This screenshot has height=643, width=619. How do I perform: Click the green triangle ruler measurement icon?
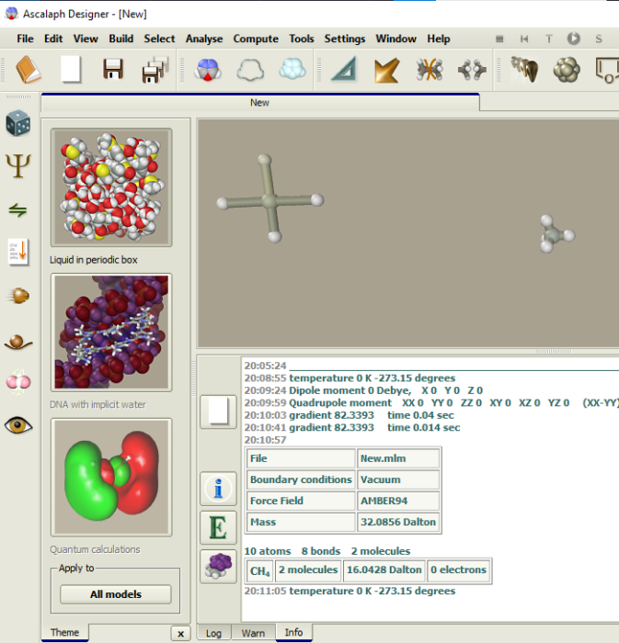coord(344,70)
